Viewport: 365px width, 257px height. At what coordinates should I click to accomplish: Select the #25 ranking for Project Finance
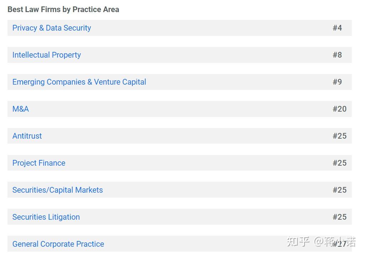click(339, 163)
